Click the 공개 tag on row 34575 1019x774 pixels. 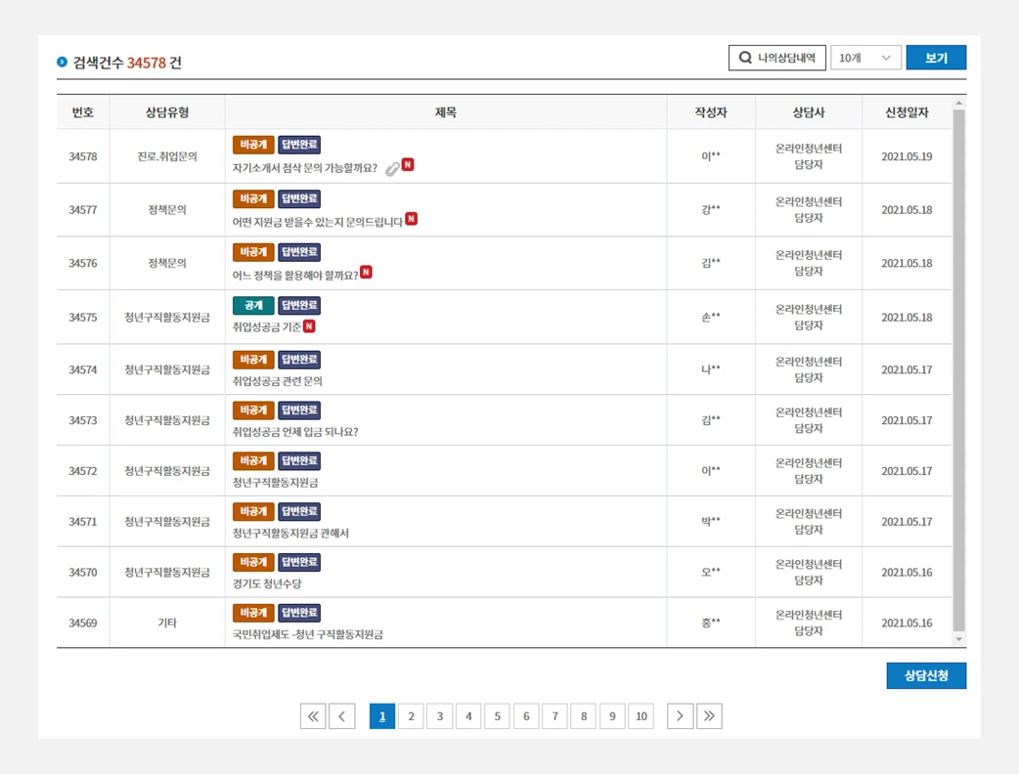253,305
